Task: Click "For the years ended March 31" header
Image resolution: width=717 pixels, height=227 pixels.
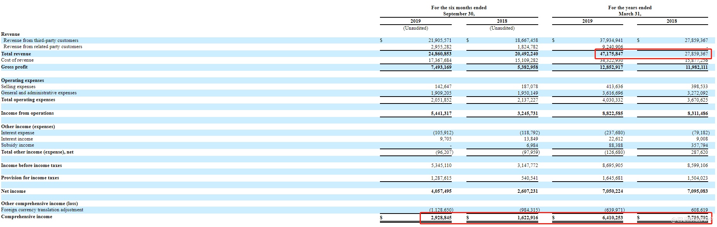Action: [630, 10]
